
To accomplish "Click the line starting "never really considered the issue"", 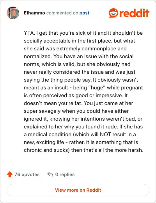I will 80,72.
